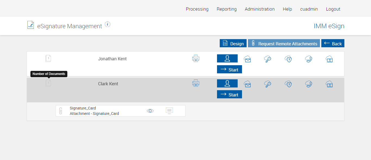Choose remote email delivery for Jonathan Kent

247,59
